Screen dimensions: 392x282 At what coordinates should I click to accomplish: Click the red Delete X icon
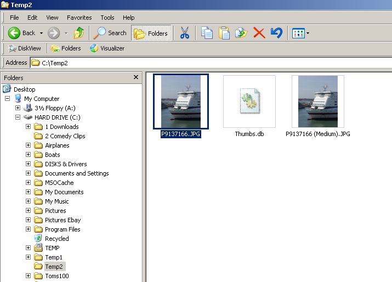click(259, 33)
